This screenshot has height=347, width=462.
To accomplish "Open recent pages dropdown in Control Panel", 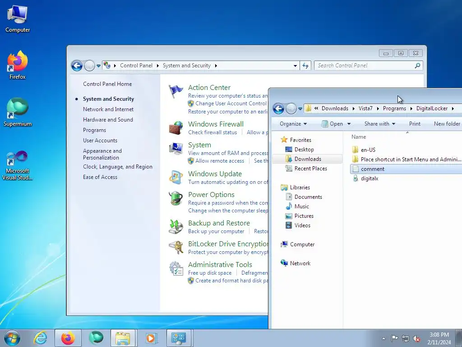I will coord(99,66).
